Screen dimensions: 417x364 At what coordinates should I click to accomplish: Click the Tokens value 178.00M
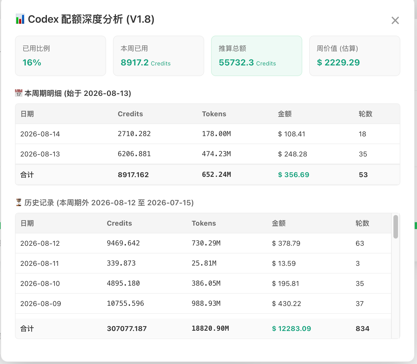tap(216, 134)
